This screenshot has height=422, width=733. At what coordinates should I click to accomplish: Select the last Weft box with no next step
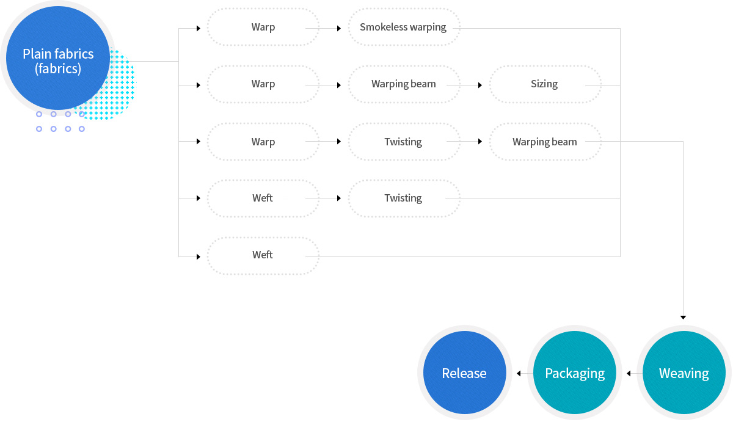click(263, 255)
